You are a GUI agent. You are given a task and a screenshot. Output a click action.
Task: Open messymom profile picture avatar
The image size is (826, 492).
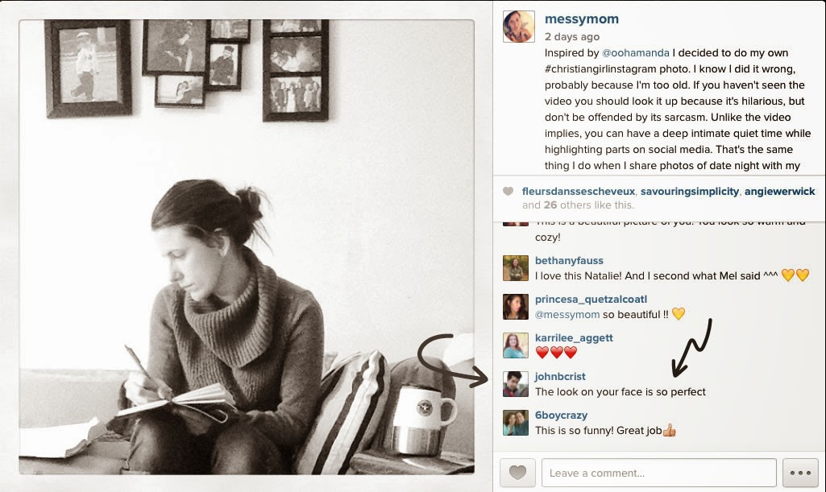coord(519,27)
